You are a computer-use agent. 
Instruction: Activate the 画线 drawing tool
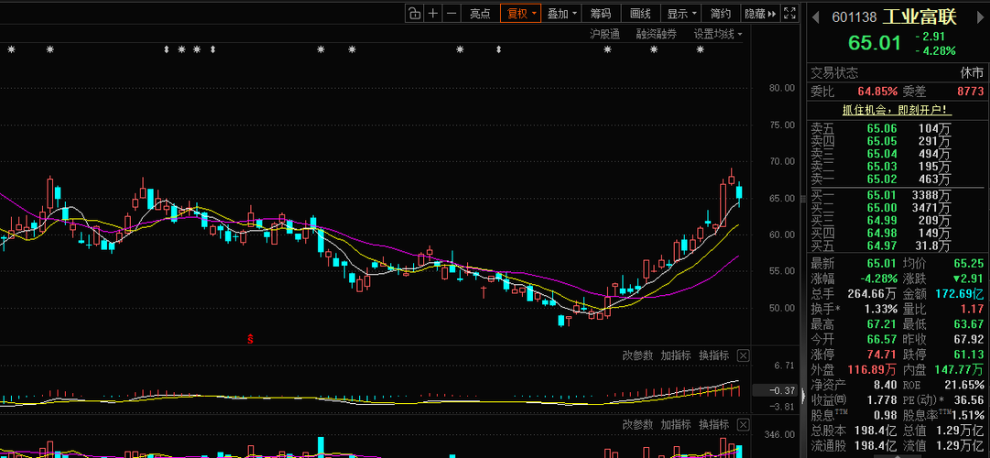point(640,13)
